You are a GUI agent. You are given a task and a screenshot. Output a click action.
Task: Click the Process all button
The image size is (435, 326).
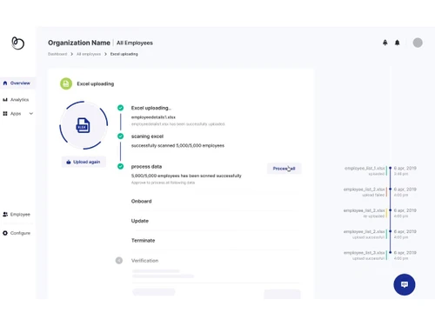click(x=284, y=169)
